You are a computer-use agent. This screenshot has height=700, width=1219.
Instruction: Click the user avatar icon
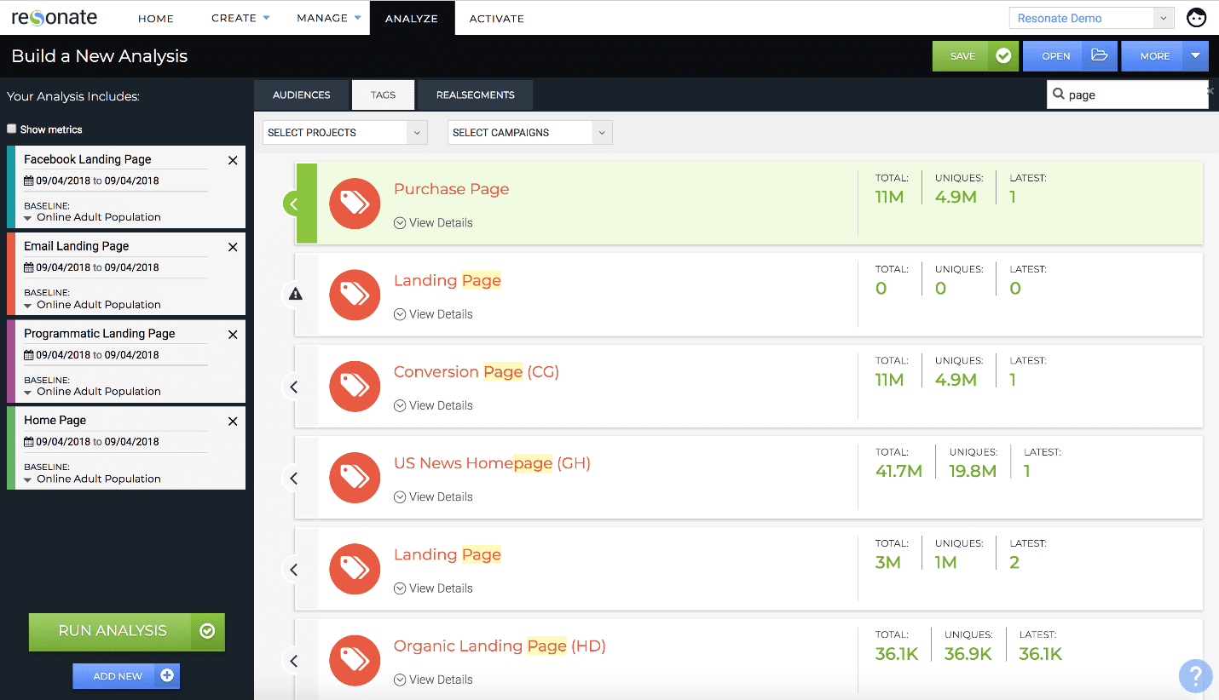[1197, 18]
